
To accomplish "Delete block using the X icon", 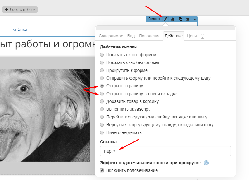I will point(188,19).
